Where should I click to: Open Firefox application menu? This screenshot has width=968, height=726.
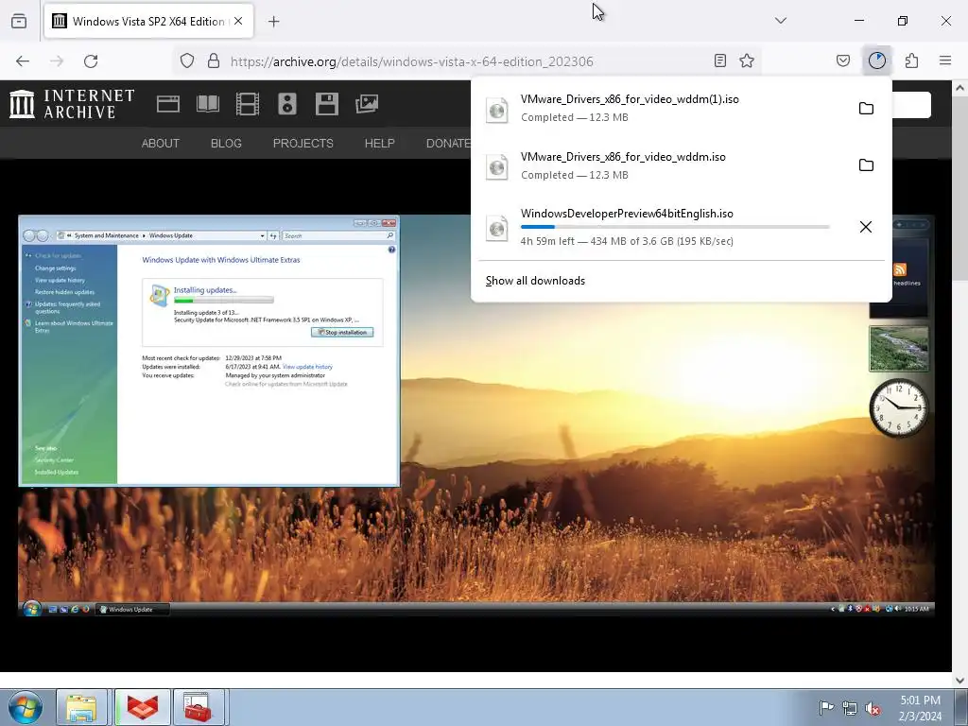point(945,60)
